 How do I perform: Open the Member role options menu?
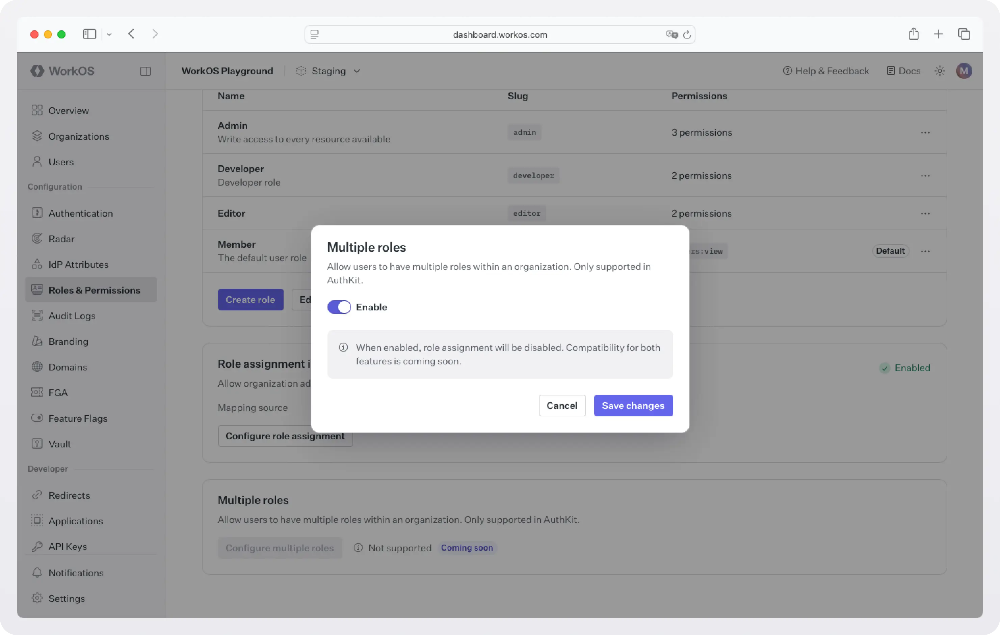(925, 251)
